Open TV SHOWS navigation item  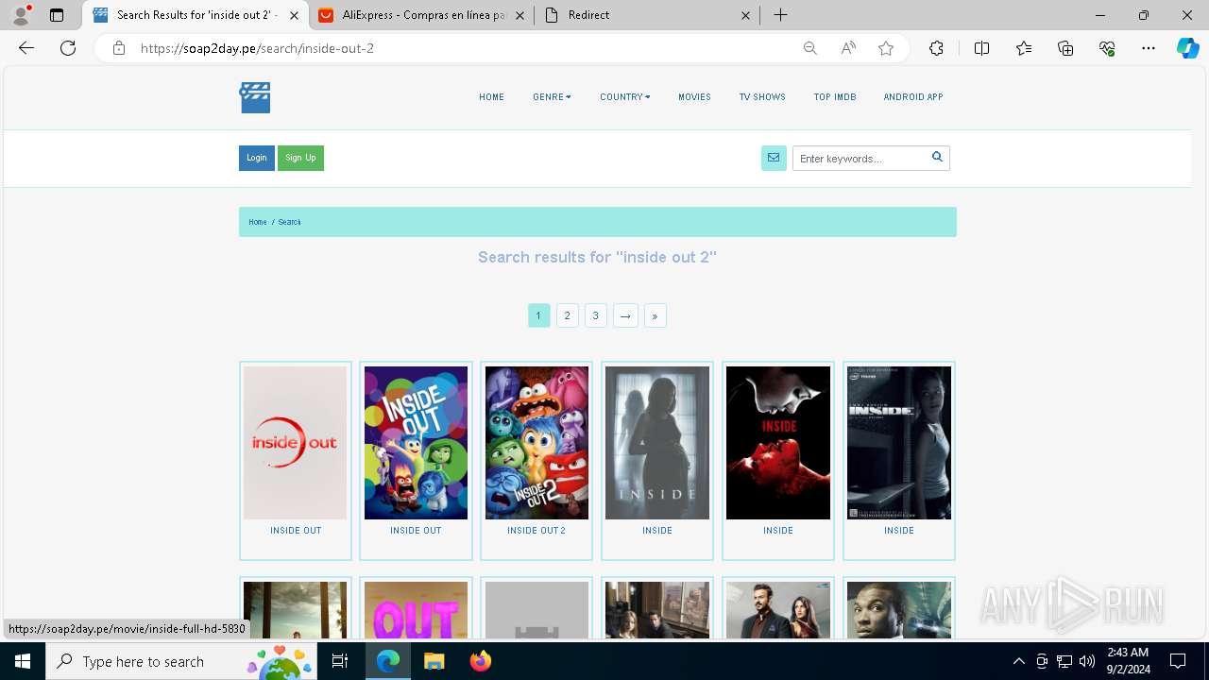tap(762, 97)
